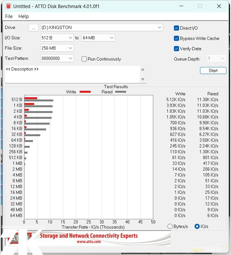
Task: Open the www.atto.com banner link
Action: click(89, 242)
